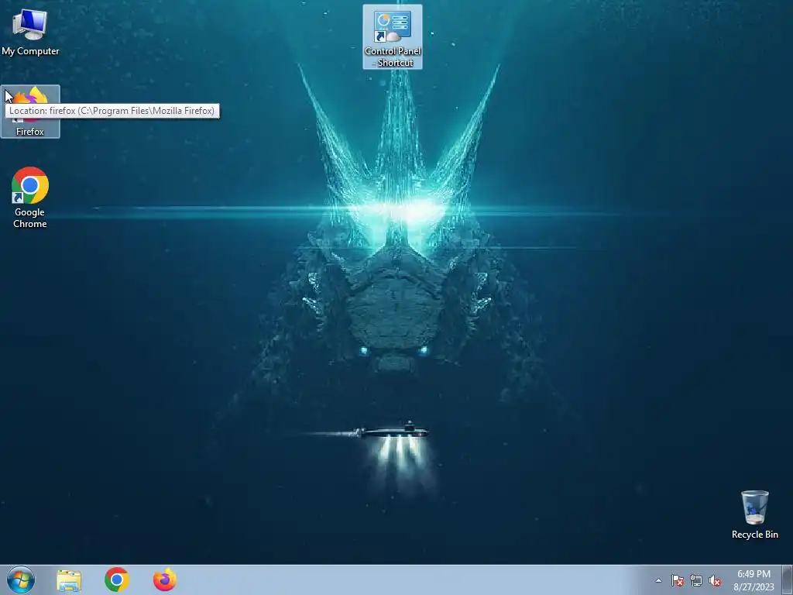
Task: Open File Explorer from the taskbar
Action: (x=69, y=580)
